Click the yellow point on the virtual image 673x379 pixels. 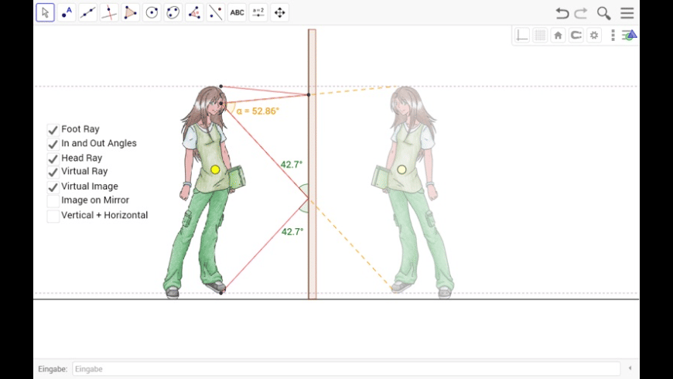coord(401,169)
